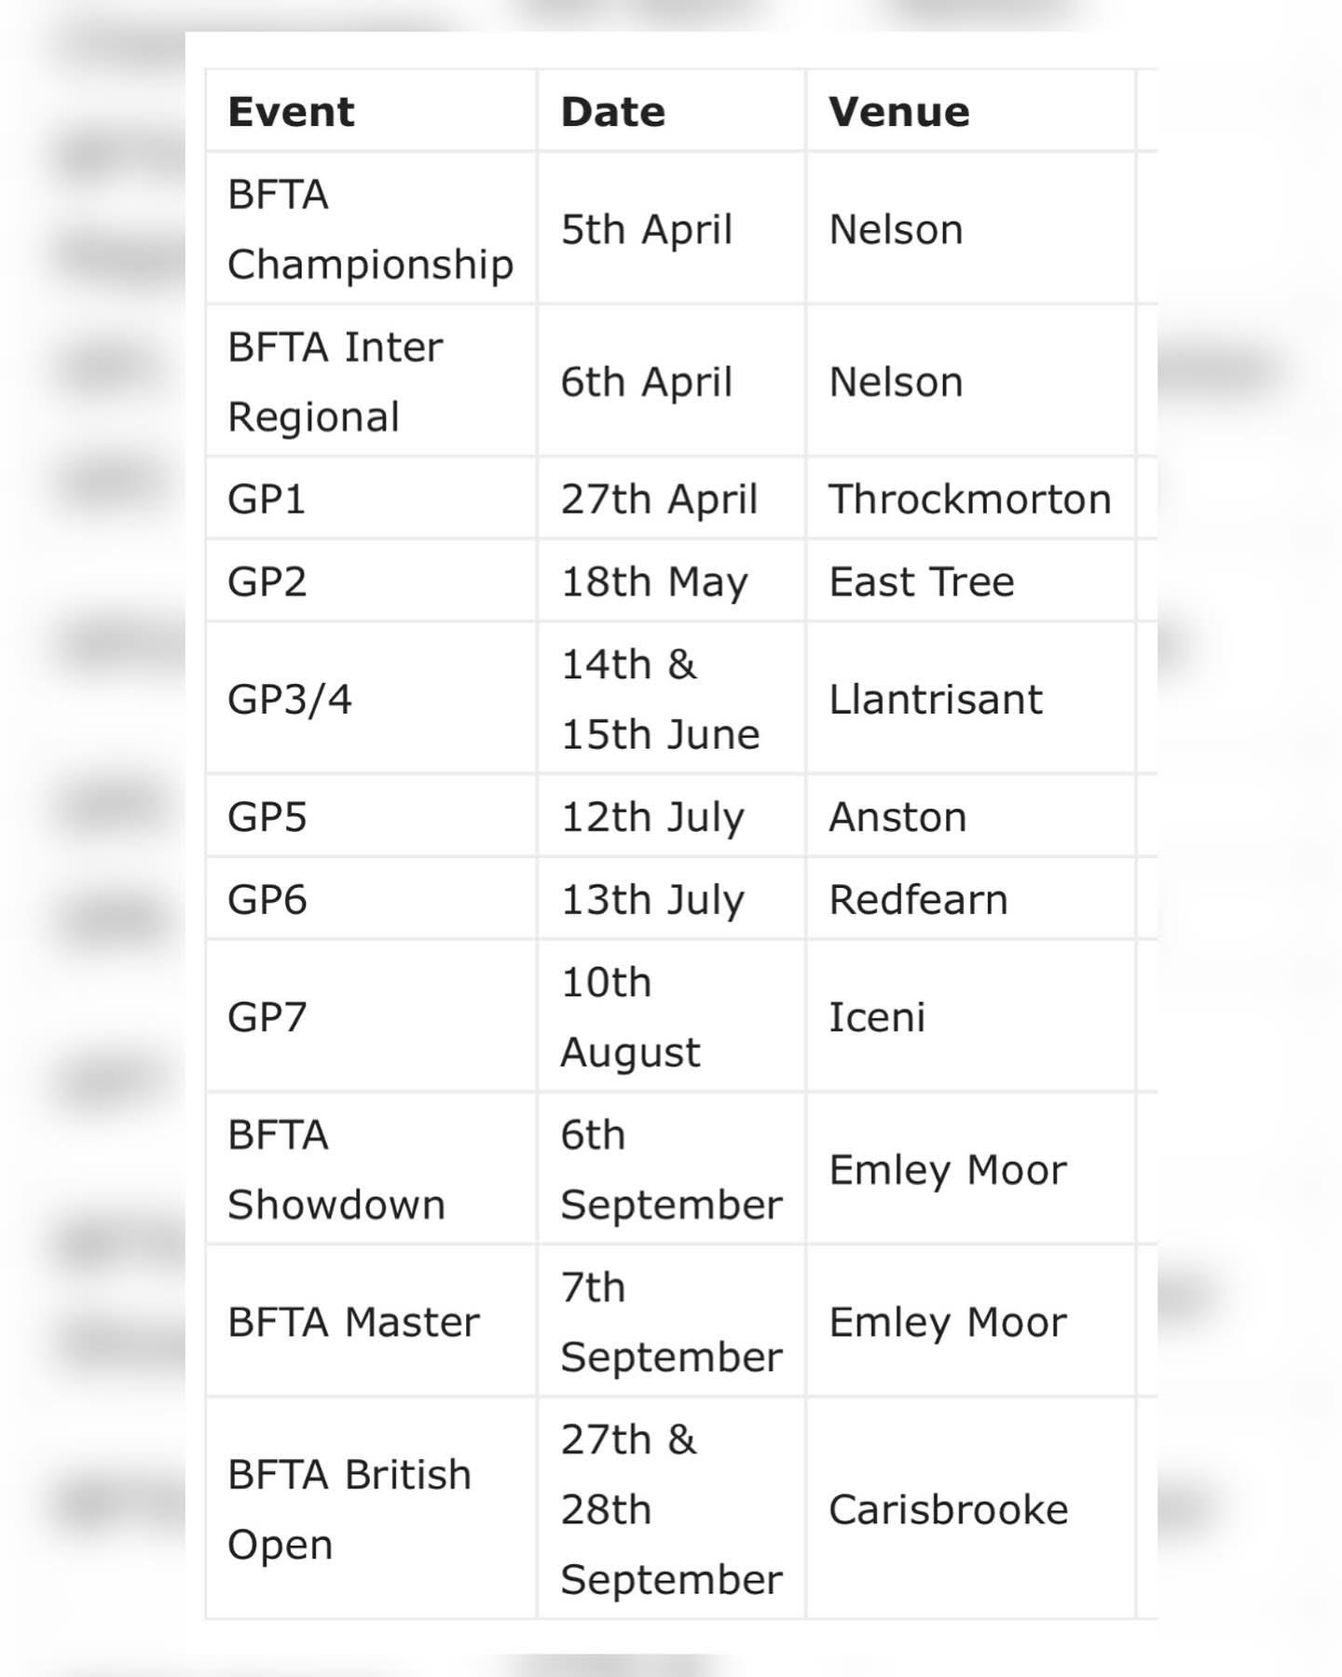Click the BFTA Inter Regional cell

coord(371,381)
